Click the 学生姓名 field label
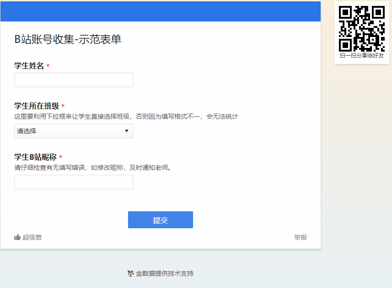Viewport: 392px width, 288px height. [x=29, y=66]
